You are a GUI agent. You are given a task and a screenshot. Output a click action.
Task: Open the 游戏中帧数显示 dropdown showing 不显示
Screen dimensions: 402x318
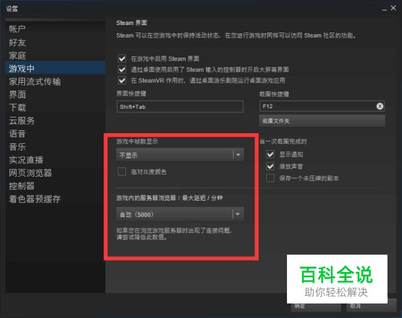(x=180, y=155)
